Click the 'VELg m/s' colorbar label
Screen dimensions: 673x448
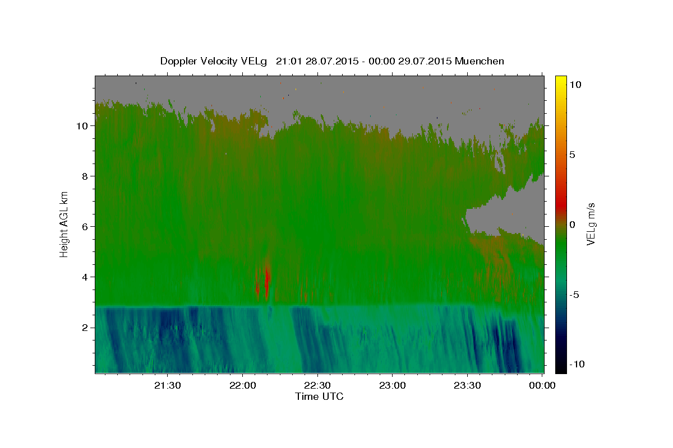tap(591, 224)
